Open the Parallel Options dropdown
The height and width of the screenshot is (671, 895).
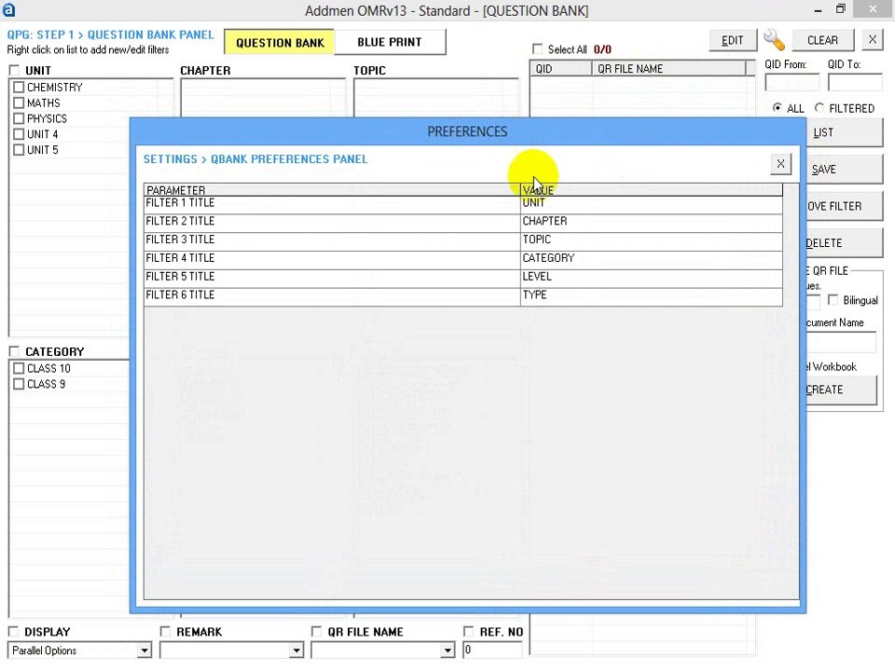point(145,650)
